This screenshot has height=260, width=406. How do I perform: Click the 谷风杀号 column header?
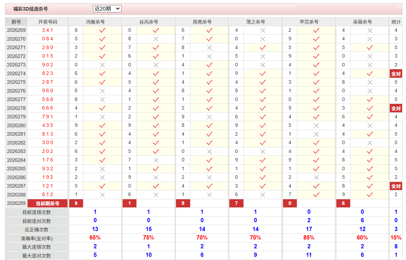pos(149,22)
